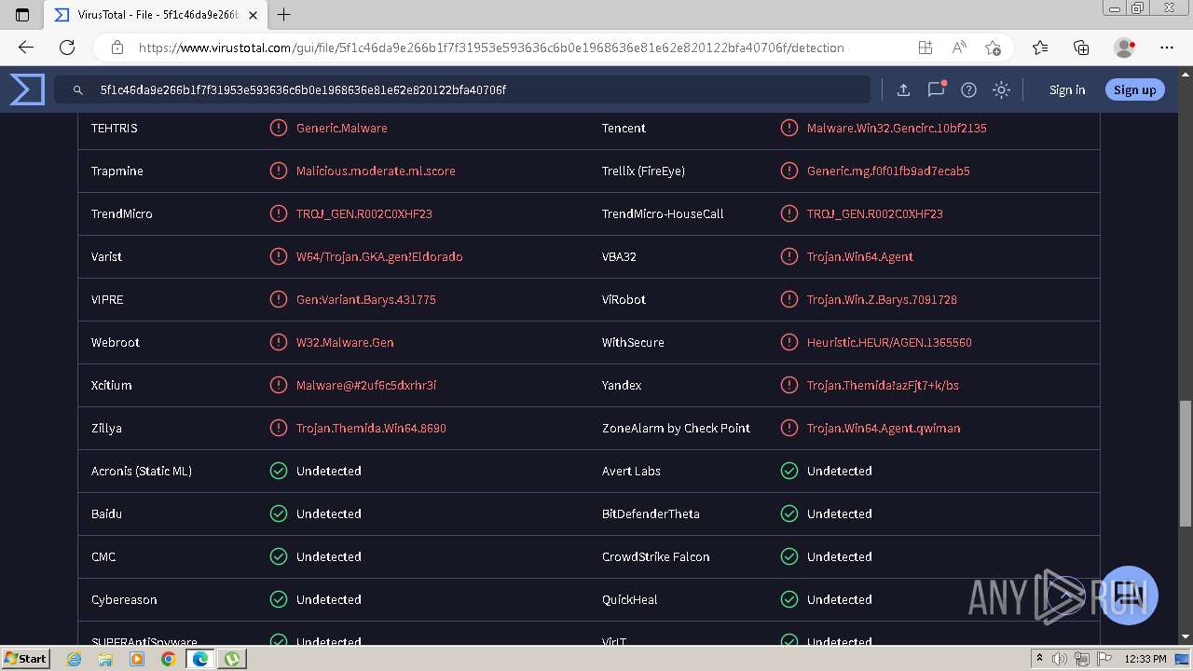The height and width of the screenshot is (671, 1193).
Task: Click the site lock info icon
Action: click(x=117, y=48)
